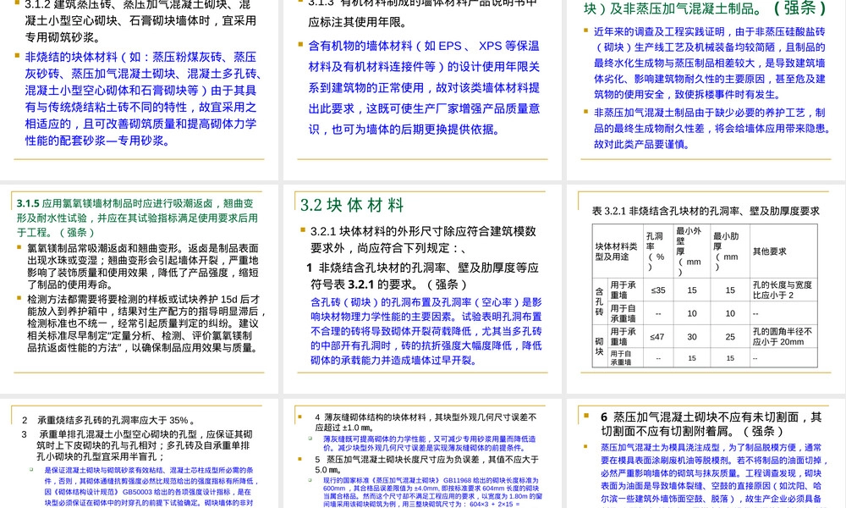Click item 3 承重单排孔混凝土小型空心砌块
Image resolution: width=846 pixels, height=508 pixels.
(x=137, y=446)
